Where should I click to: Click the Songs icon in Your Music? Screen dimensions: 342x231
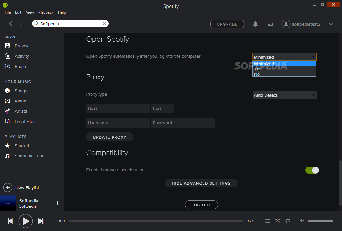pyautogui.click(x=7, y=91)
